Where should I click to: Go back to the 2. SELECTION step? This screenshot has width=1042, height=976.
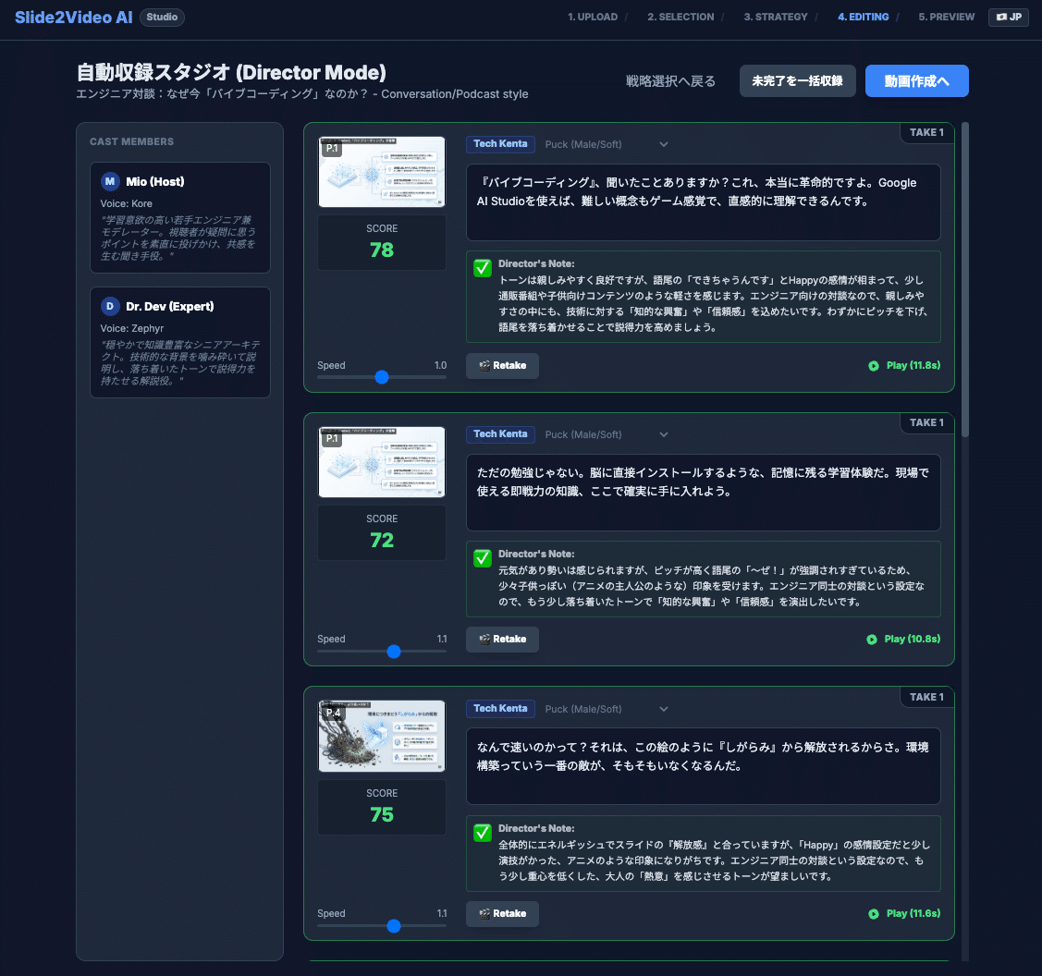[681, 17]
